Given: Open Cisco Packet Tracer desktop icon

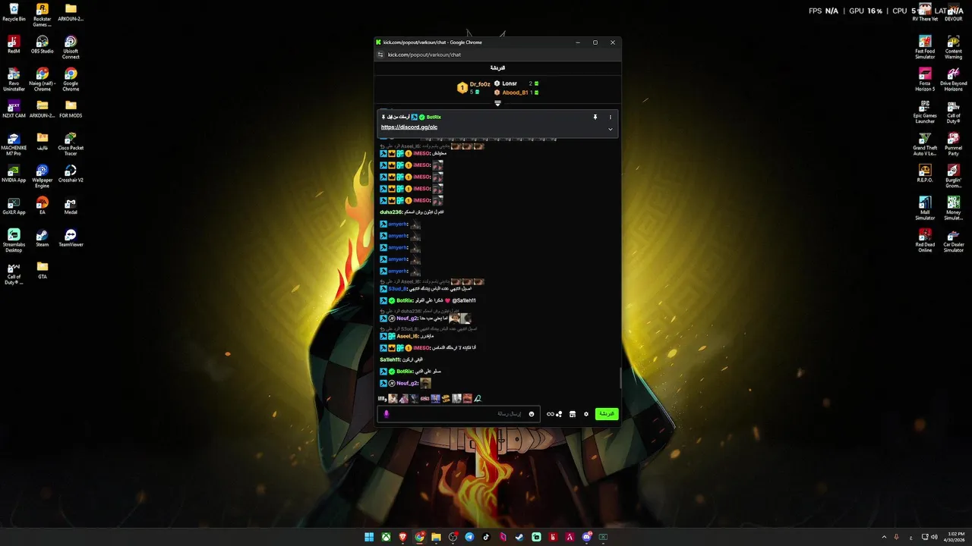Looking at the screenshot, I should [71, 144].
